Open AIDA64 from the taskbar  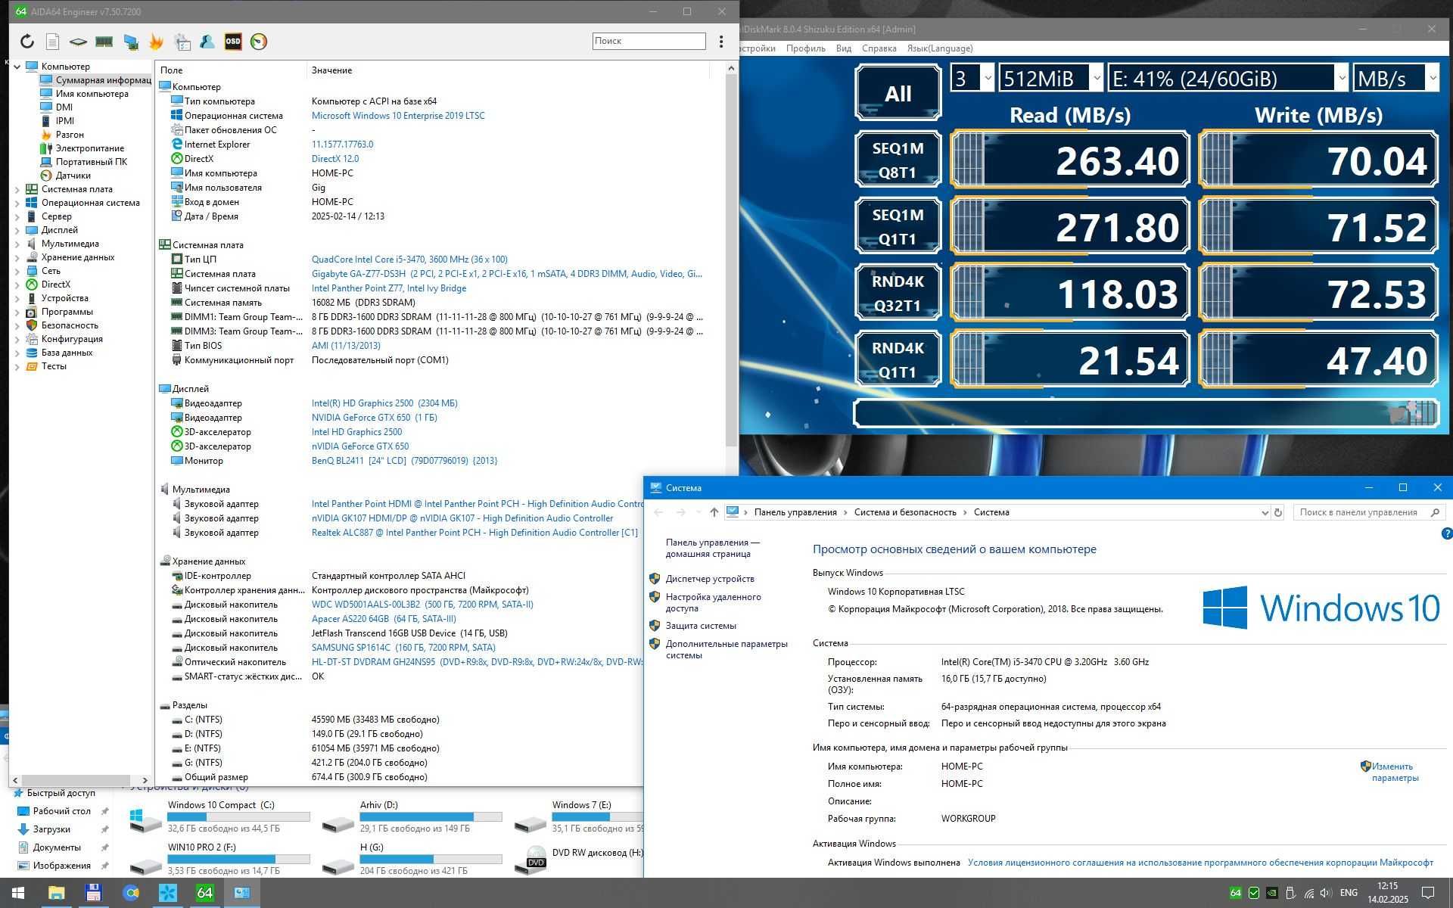click(x=205, y=893)
